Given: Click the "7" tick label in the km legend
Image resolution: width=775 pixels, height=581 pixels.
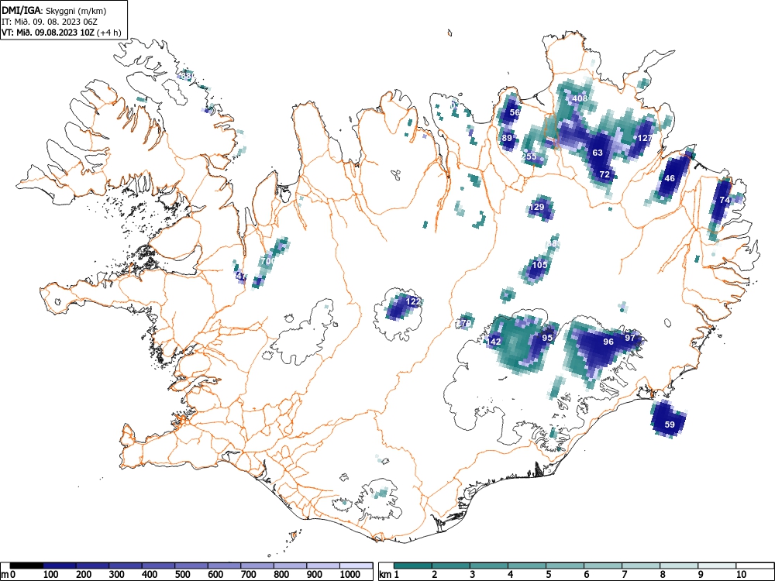Looking at the screenshot, I should [625, 575].
